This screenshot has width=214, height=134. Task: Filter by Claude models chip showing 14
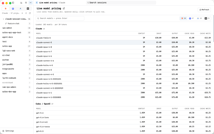pyautogui.click(x=183, y=18)
